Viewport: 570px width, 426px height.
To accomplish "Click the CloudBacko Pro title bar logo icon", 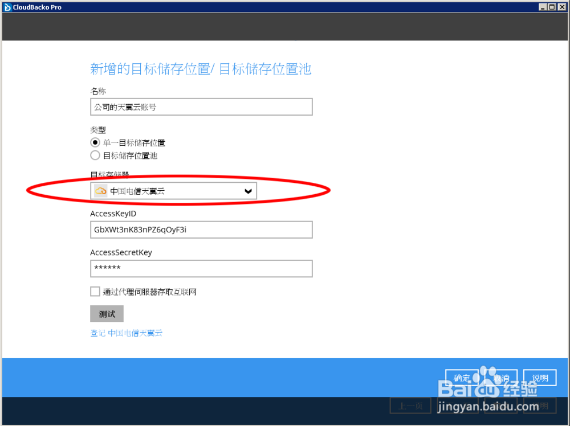I will [7, 7].
